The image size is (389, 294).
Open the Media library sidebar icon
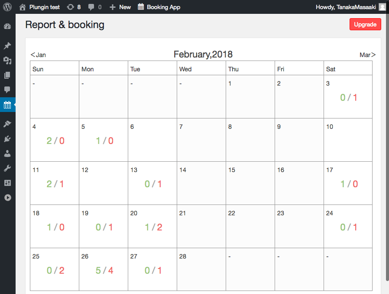(x=7, y=61)
